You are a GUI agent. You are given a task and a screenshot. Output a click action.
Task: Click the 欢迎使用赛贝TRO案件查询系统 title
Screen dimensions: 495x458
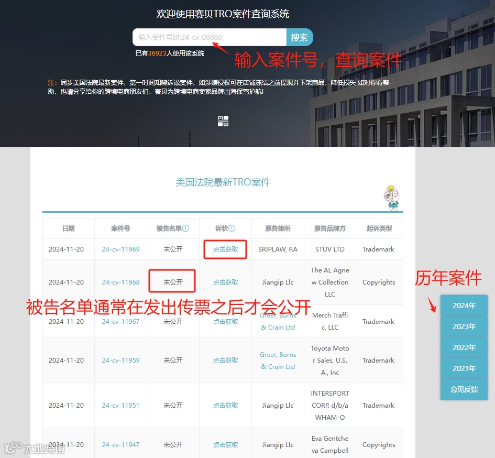[223, 14]
